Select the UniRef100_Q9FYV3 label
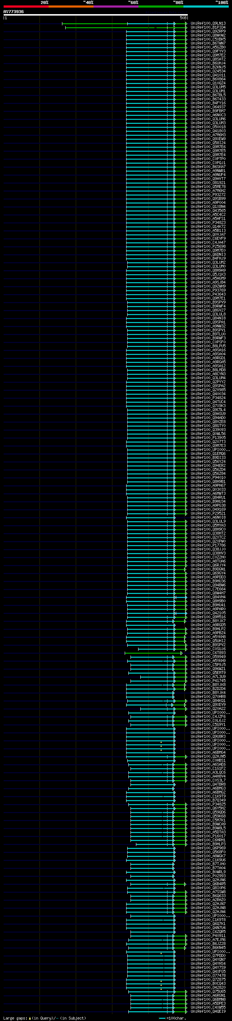 208,51
